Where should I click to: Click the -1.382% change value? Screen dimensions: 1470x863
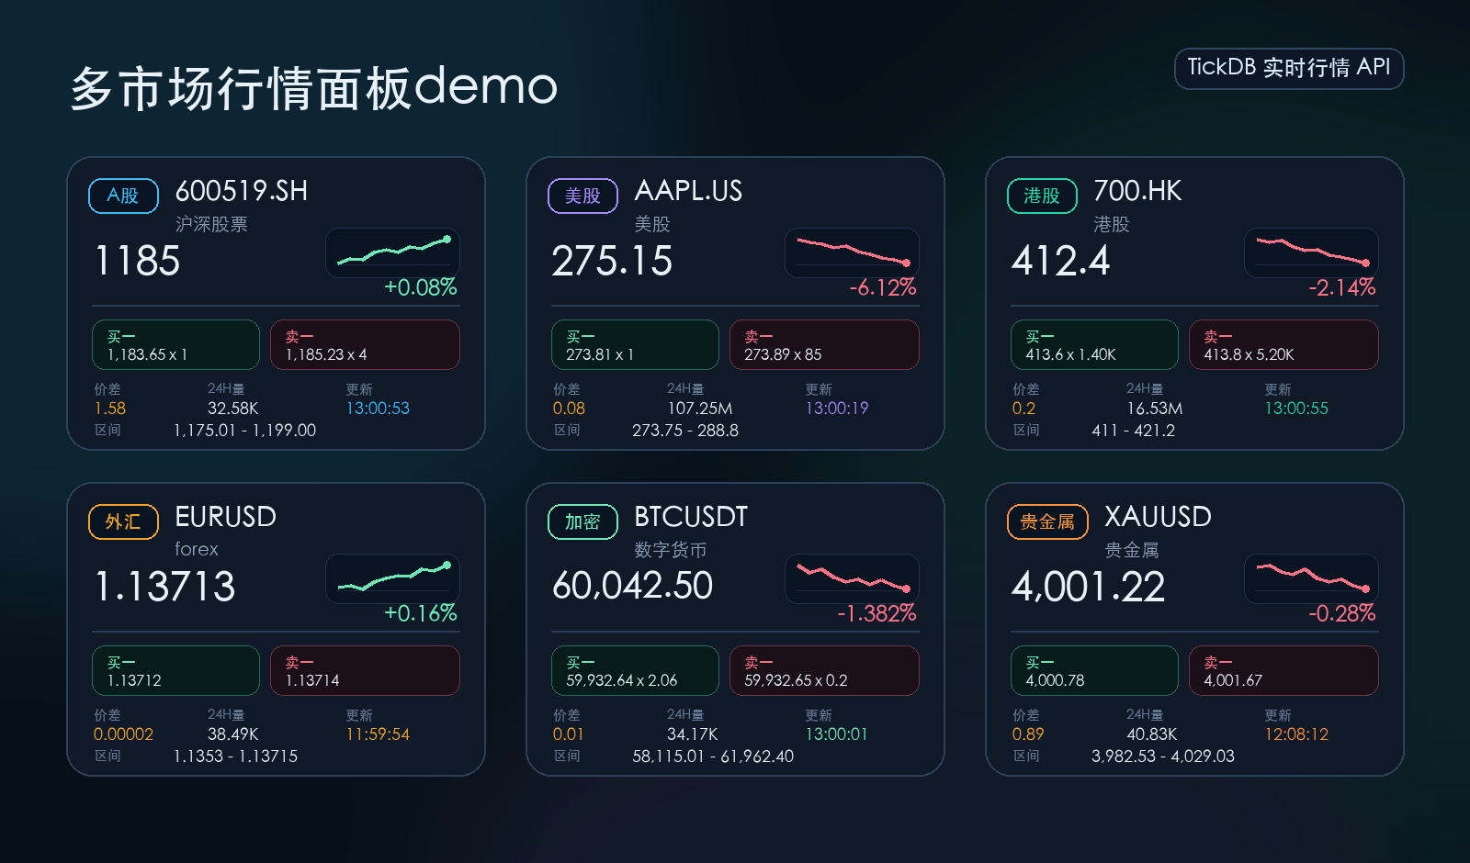(x=876, y=613)
